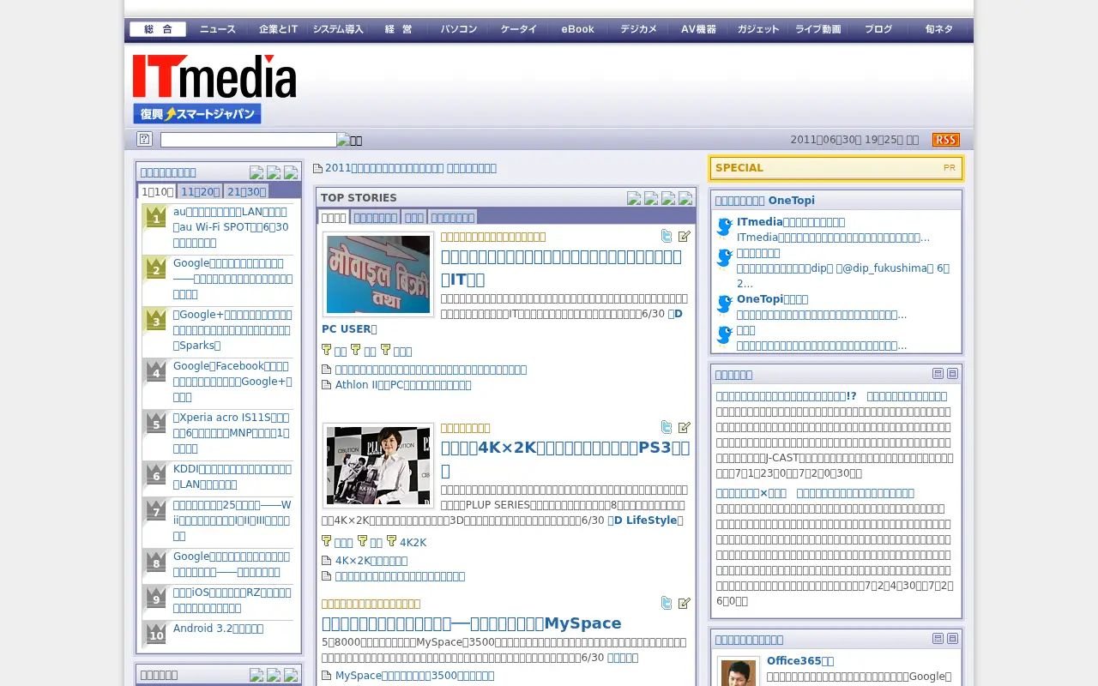This screenshot has height=686, width=1098.
Task: Click the document icon beside the Athlon II link
Action: [x=326, y=385]
